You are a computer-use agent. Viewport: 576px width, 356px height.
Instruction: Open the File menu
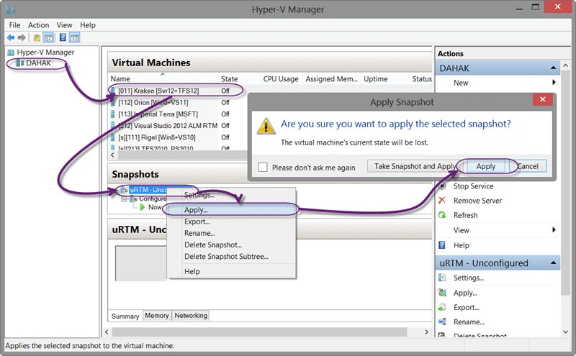pyautogui.click(x=14, y=25)
